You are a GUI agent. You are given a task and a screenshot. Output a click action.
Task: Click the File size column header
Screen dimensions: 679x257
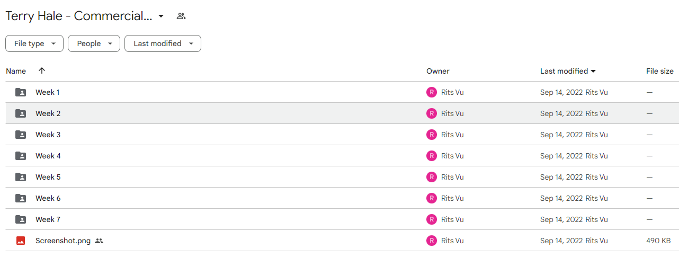pos(660,71)
